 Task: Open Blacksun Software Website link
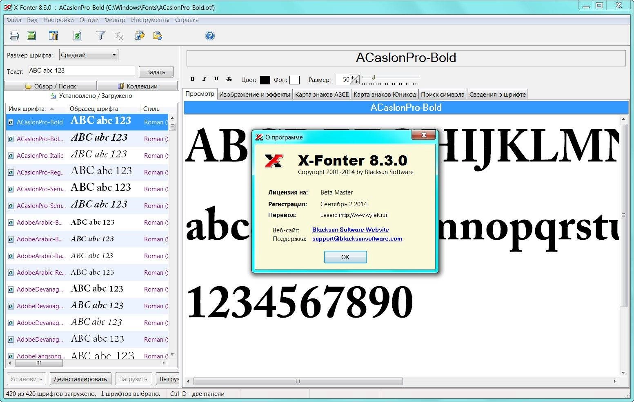pos(350,230)
